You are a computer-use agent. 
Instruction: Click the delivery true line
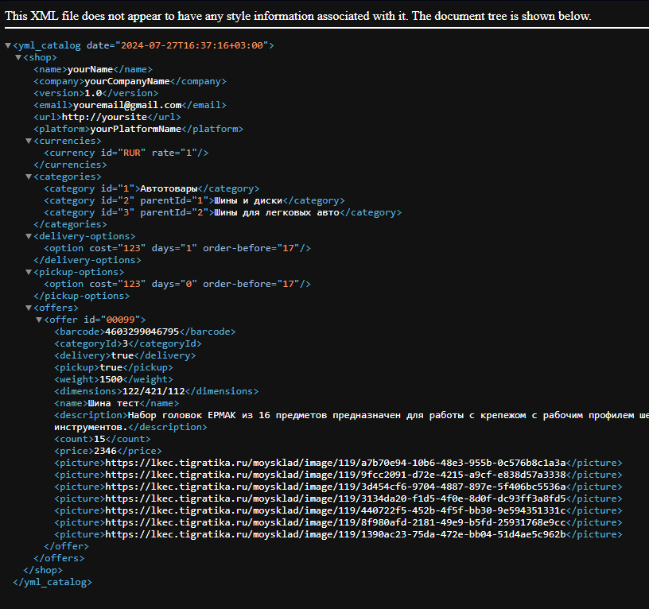click(125, 356)
